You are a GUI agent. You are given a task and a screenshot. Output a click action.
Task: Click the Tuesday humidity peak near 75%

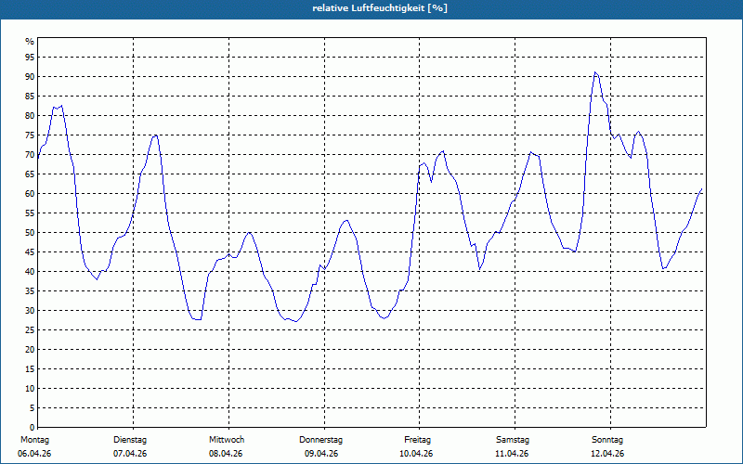pos(155,135)
